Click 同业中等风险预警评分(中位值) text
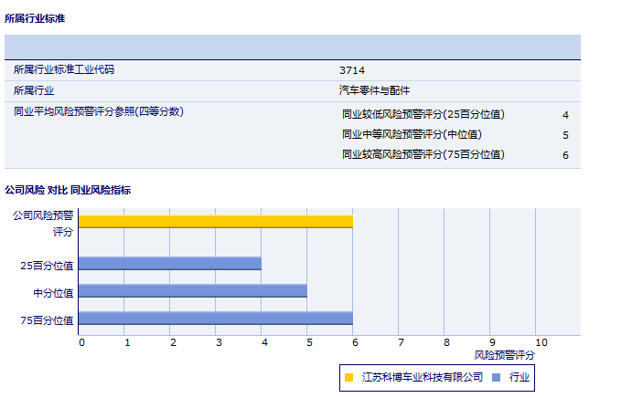This screenshot has height=398, width=632. coord(412,134)
